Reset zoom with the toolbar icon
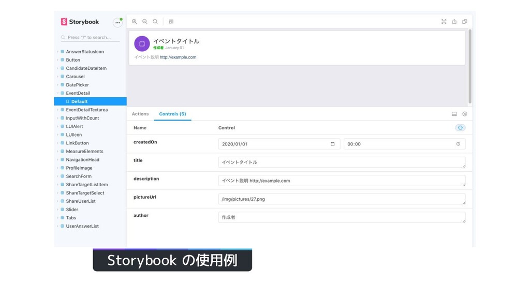 click(x=155, y=22)
